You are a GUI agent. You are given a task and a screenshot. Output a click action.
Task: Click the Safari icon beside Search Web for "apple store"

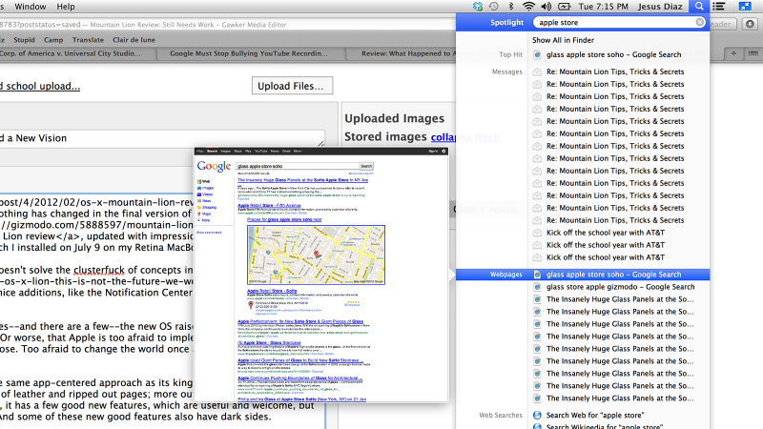click(537, 416)
